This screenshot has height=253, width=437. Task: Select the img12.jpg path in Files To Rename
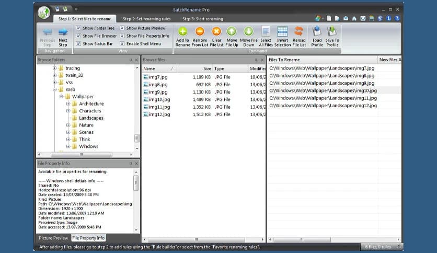(x=323, y=106)
